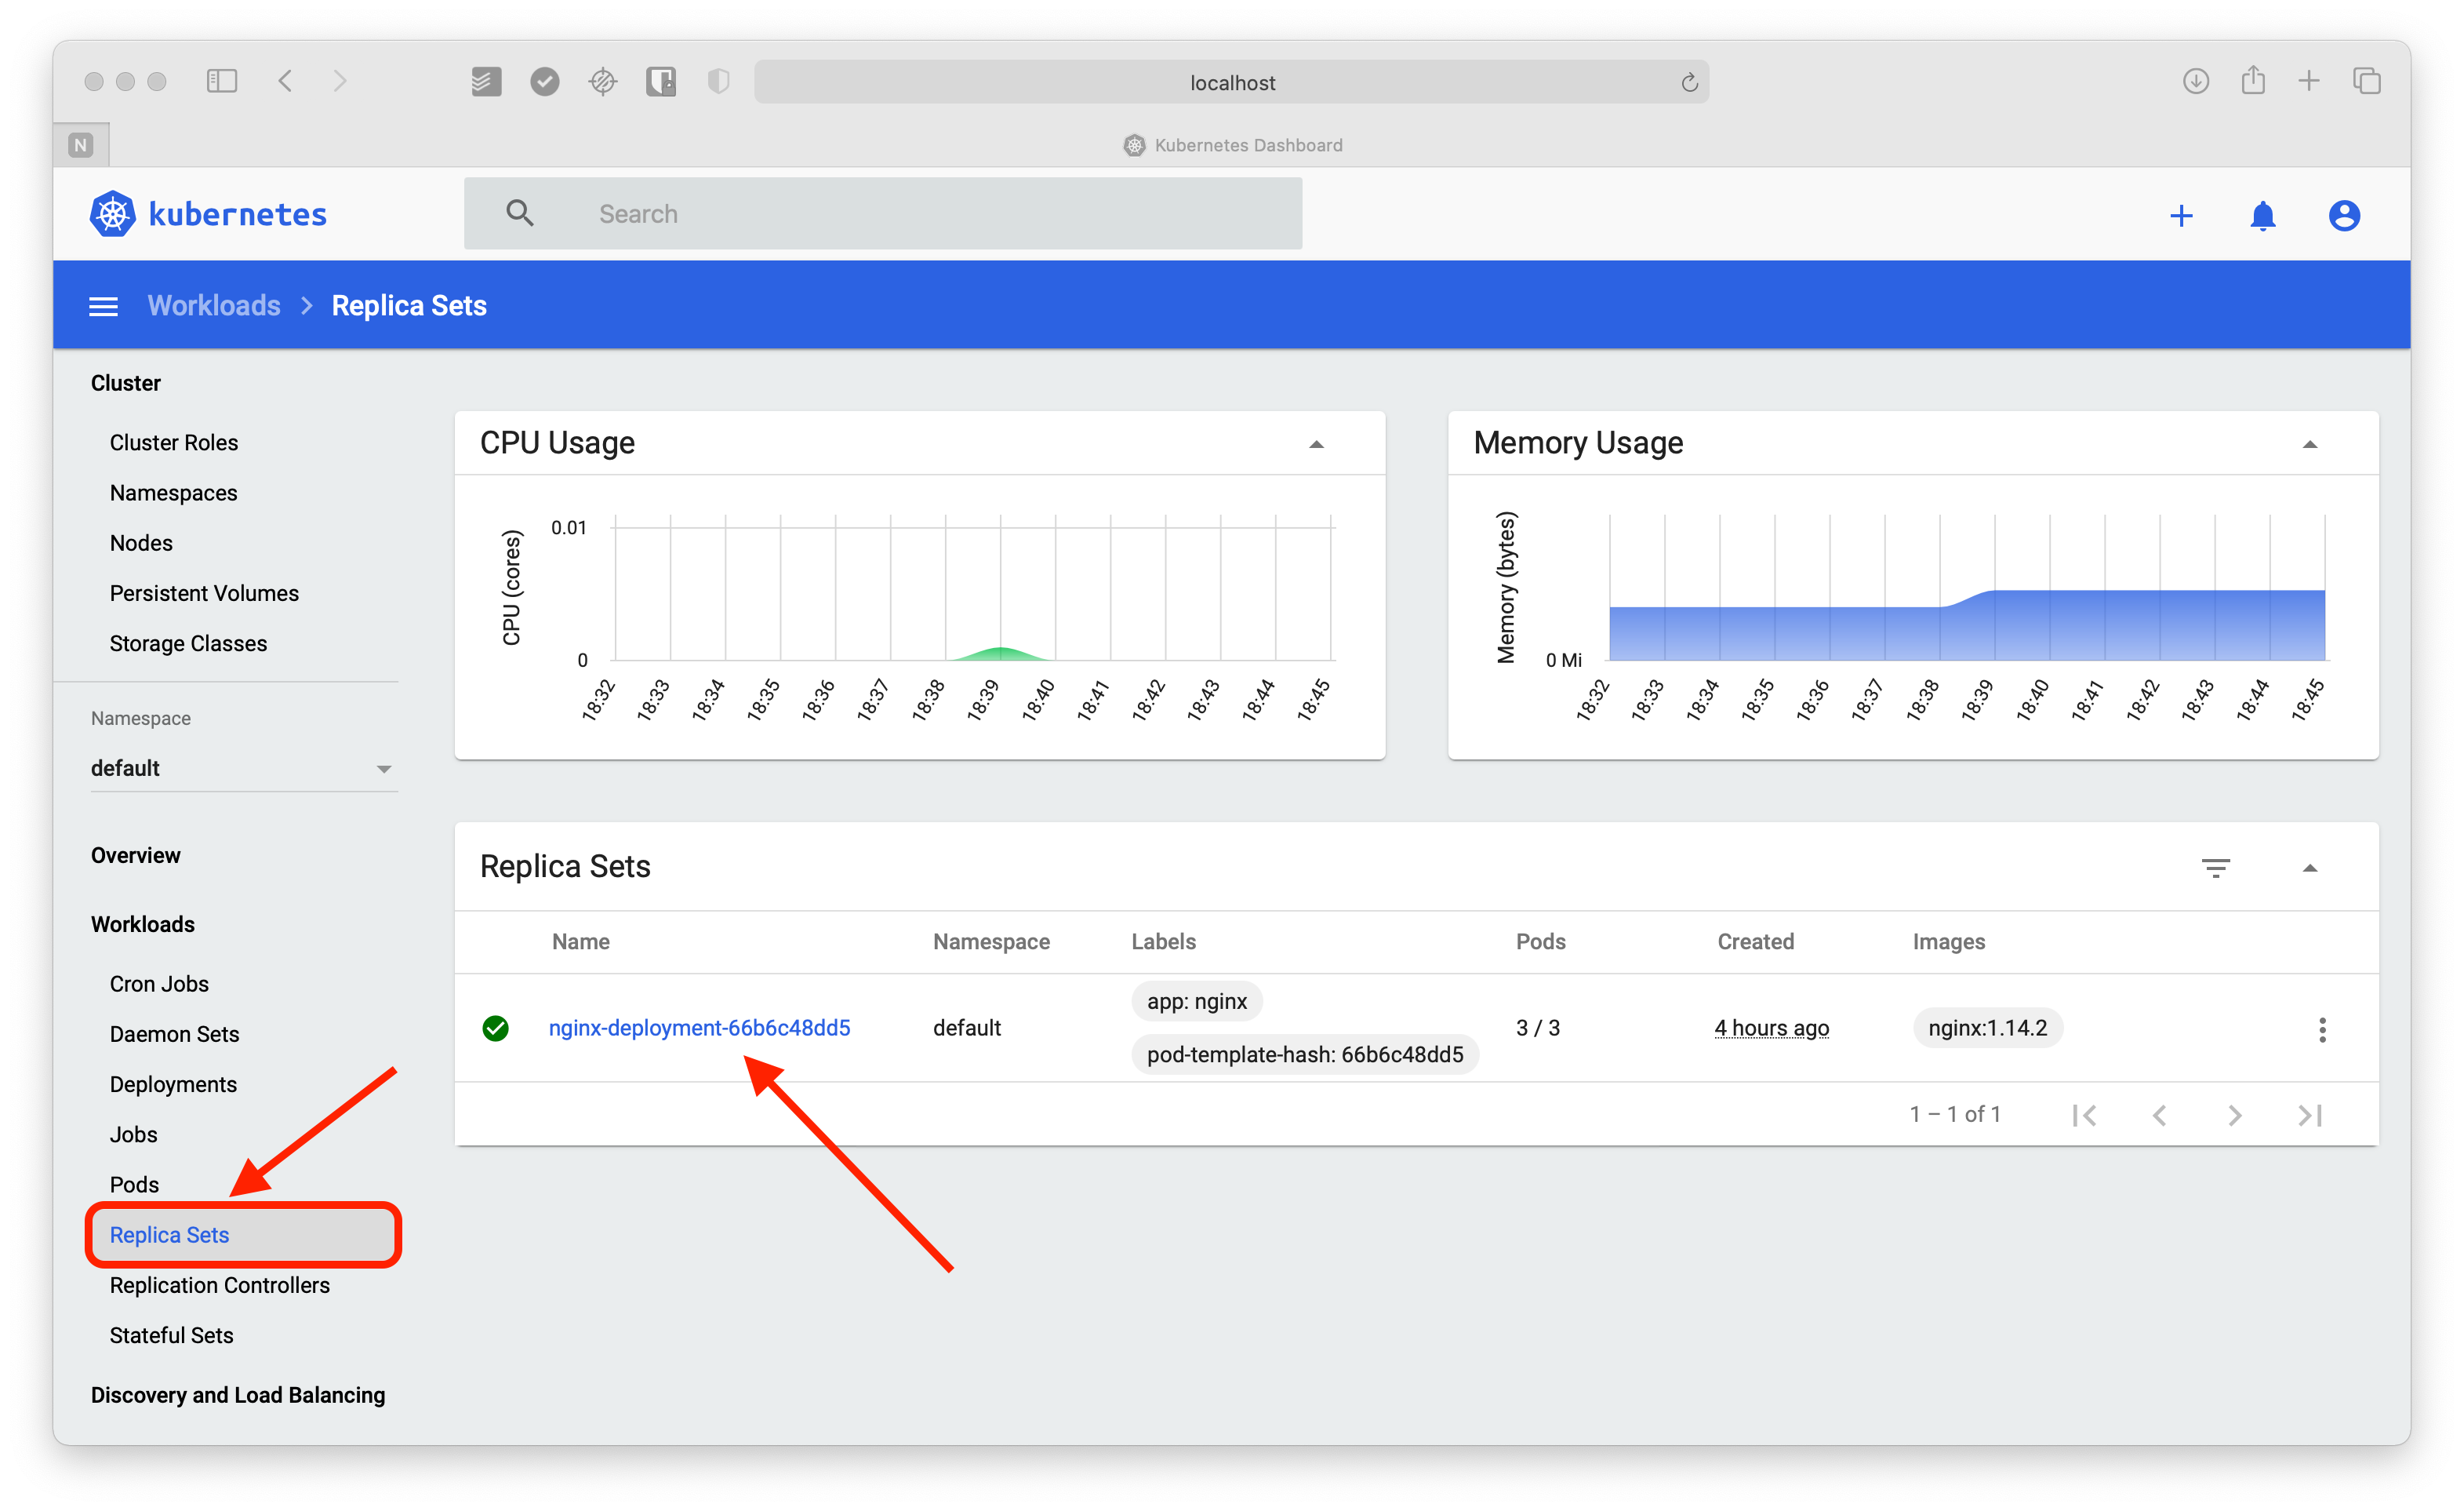Click the privacy shield icon

[x=718, y=81]
